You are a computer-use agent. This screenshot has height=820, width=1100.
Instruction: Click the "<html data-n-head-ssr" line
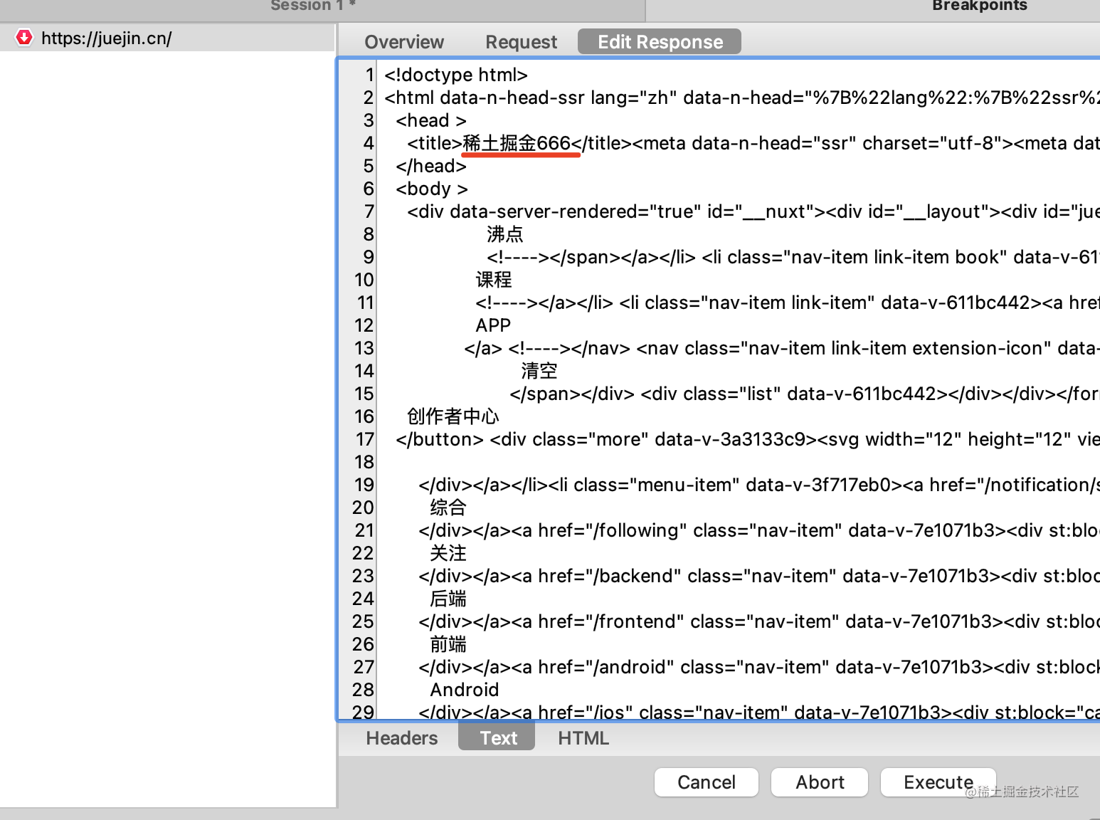click(742, 98)
